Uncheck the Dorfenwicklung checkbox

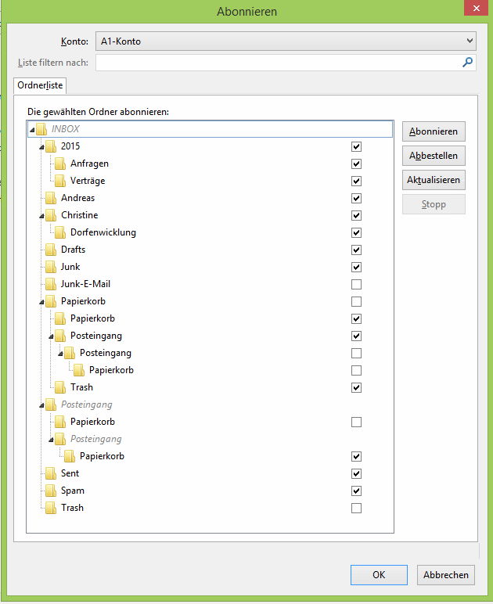[356, 232]
